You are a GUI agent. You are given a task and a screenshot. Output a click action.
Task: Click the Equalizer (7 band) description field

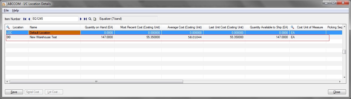128,19
